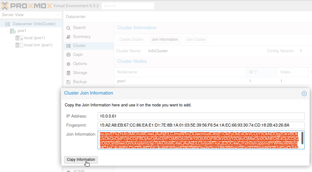Viewport: 312px width, 172px height.
Task: Collapse the pve1 tree node
Action: pyautogui.click(x=8, y=31)
